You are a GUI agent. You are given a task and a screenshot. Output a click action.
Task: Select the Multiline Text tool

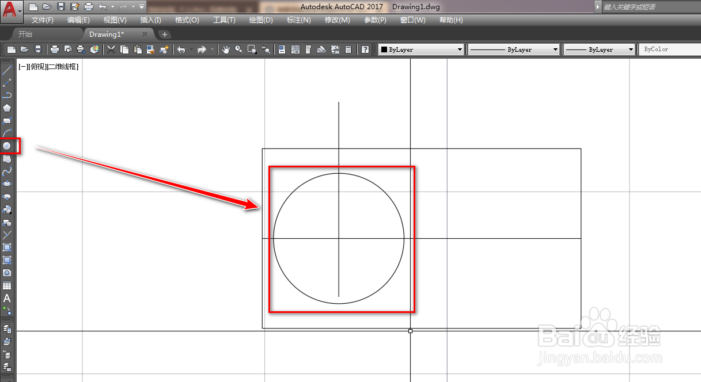(x=7, y=298)
